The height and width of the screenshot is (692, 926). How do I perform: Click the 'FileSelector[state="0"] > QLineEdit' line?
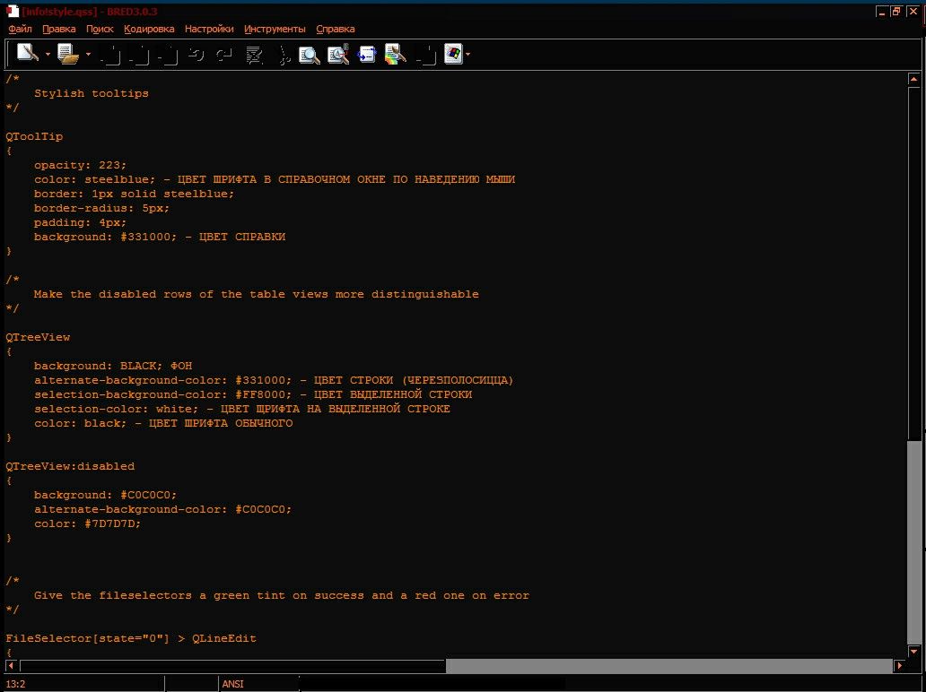[131, 638]
